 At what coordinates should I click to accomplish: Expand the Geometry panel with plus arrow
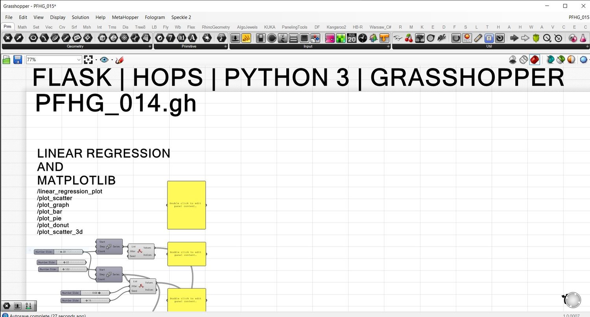click(150, 46)
